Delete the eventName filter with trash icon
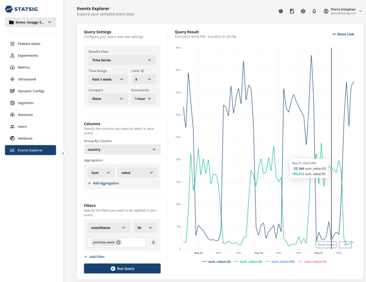 coord(153,242)
